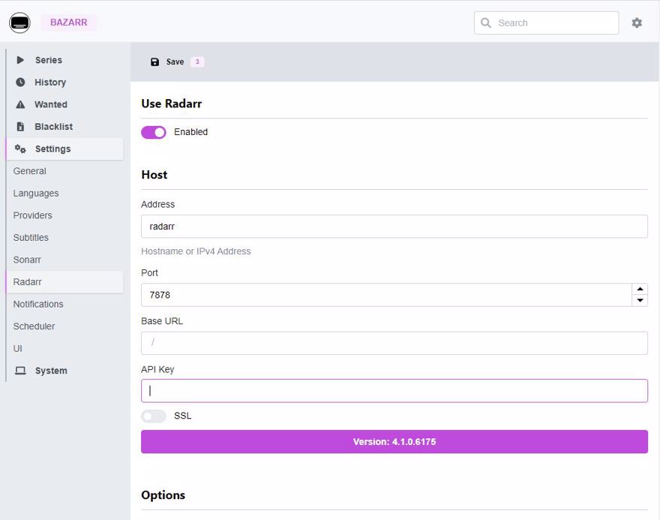Viewport: 660px width, 520px height.
Task: Click the Series play icon
Action: point(20,60)
